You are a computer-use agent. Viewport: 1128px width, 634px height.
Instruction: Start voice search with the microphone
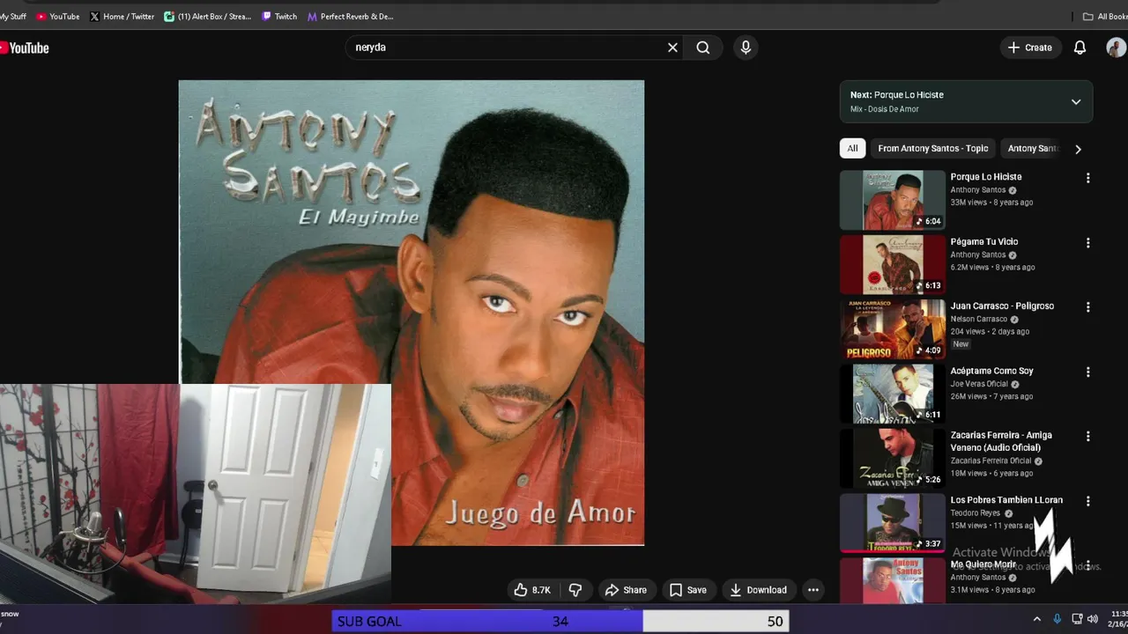click(746, 48)
